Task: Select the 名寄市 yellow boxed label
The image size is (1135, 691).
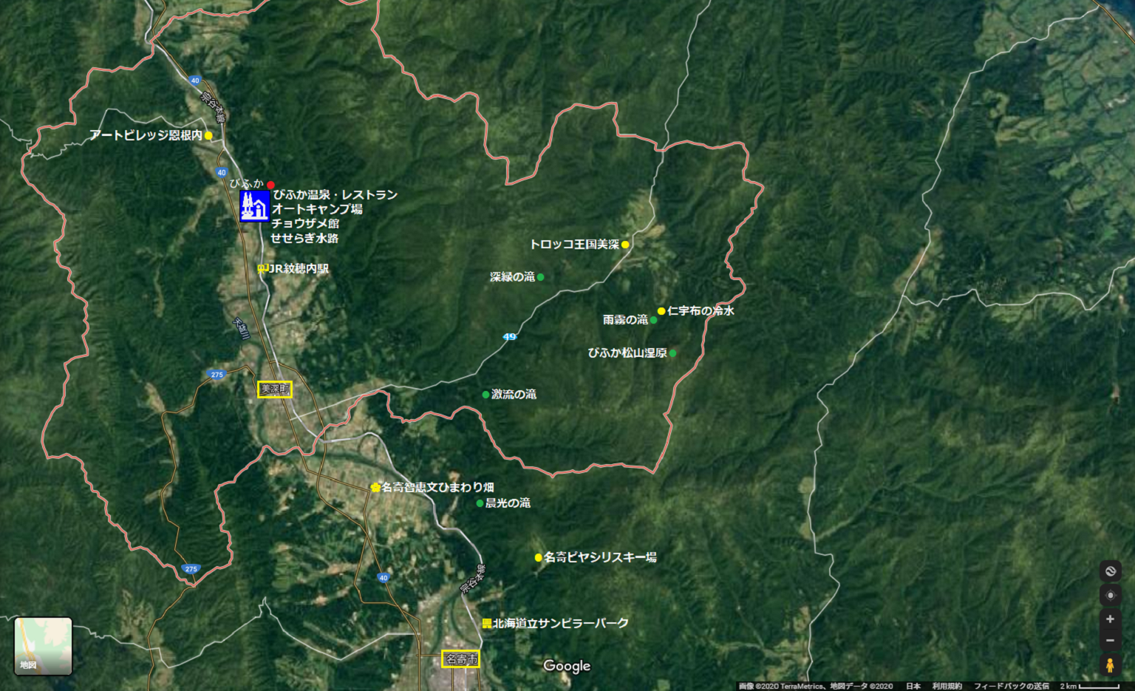Action: pos(461,659)
